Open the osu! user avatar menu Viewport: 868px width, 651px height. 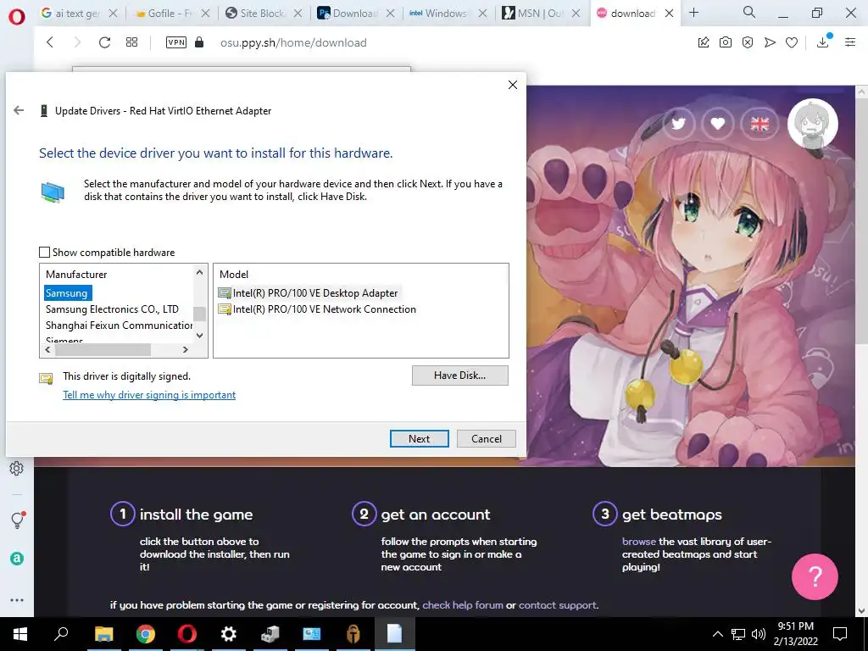pyautogui.click(x=813, y=124)
